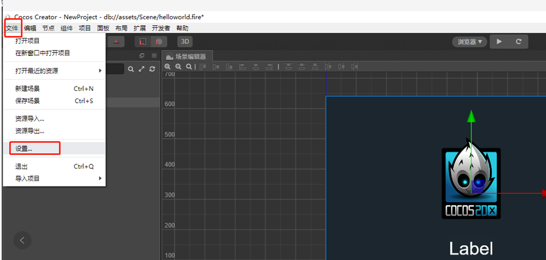Open the left panel hamburger menu
The height and width of the screenshot is (260, 546).
(x=154, y=56)
